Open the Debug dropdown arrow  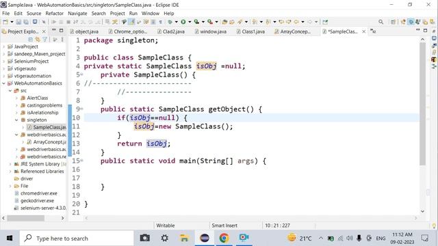pyautogui.click(x=177, y=22)
